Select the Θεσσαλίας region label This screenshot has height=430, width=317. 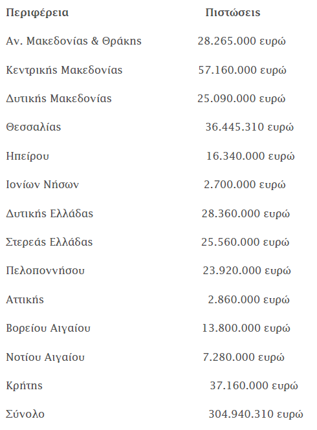coord(34,127)
